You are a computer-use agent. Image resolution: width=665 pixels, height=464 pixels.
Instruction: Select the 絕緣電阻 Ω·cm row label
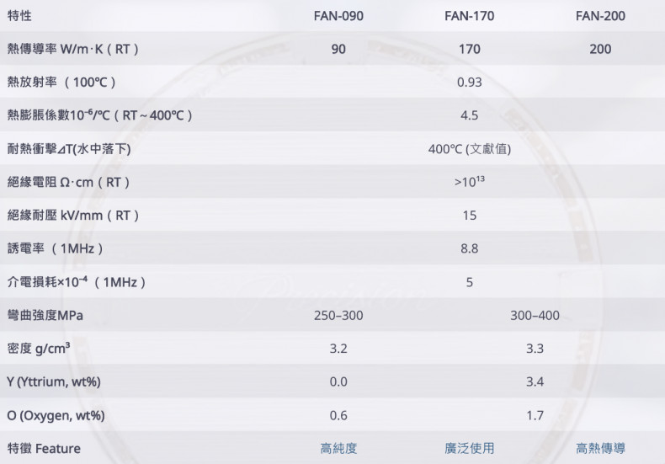click(x=68, y=182)
